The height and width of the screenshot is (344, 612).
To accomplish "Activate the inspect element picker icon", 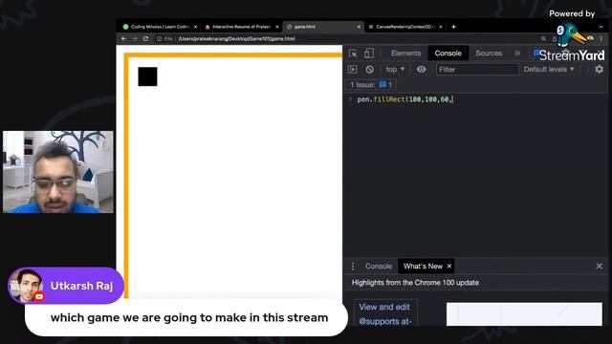I will (353, 54).
